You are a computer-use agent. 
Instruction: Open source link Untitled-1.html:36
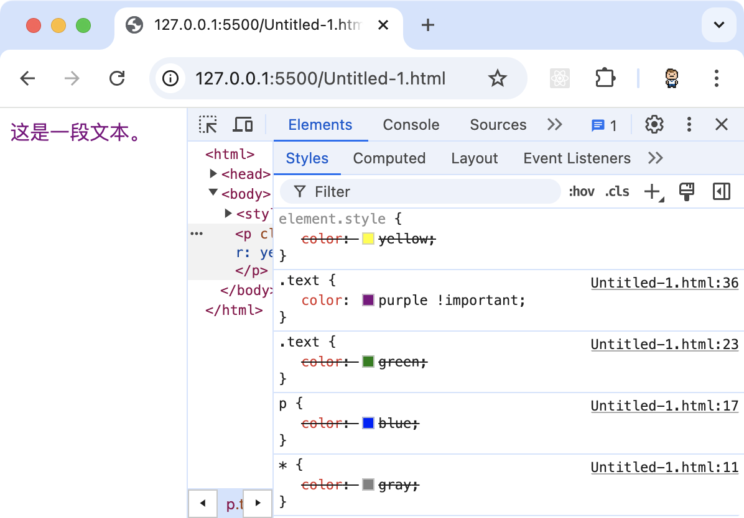[x=664, y=283]
